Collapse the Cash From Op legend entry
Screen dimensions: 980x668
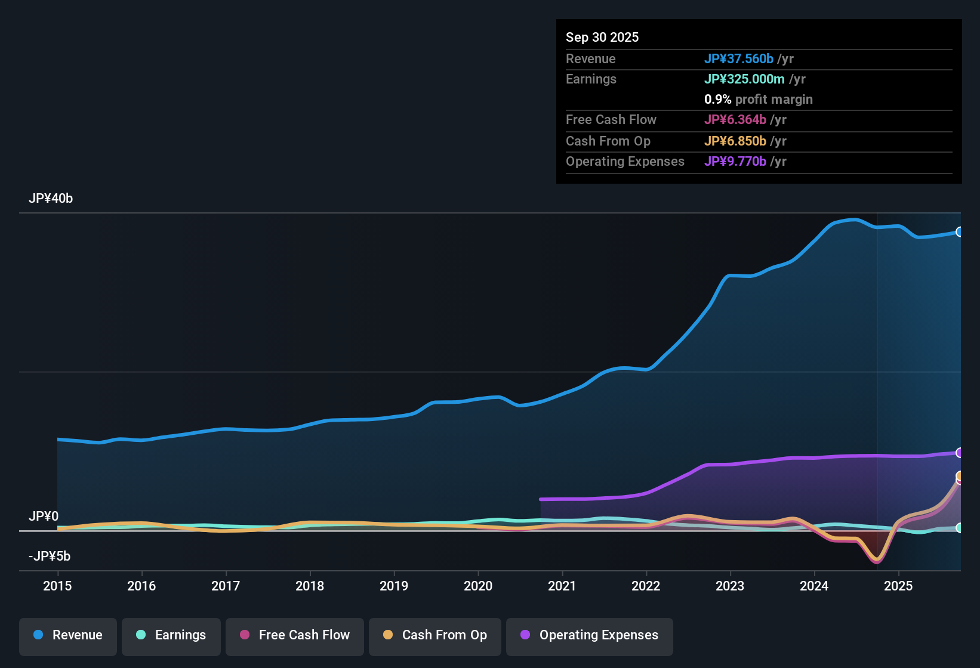point(434,635)
